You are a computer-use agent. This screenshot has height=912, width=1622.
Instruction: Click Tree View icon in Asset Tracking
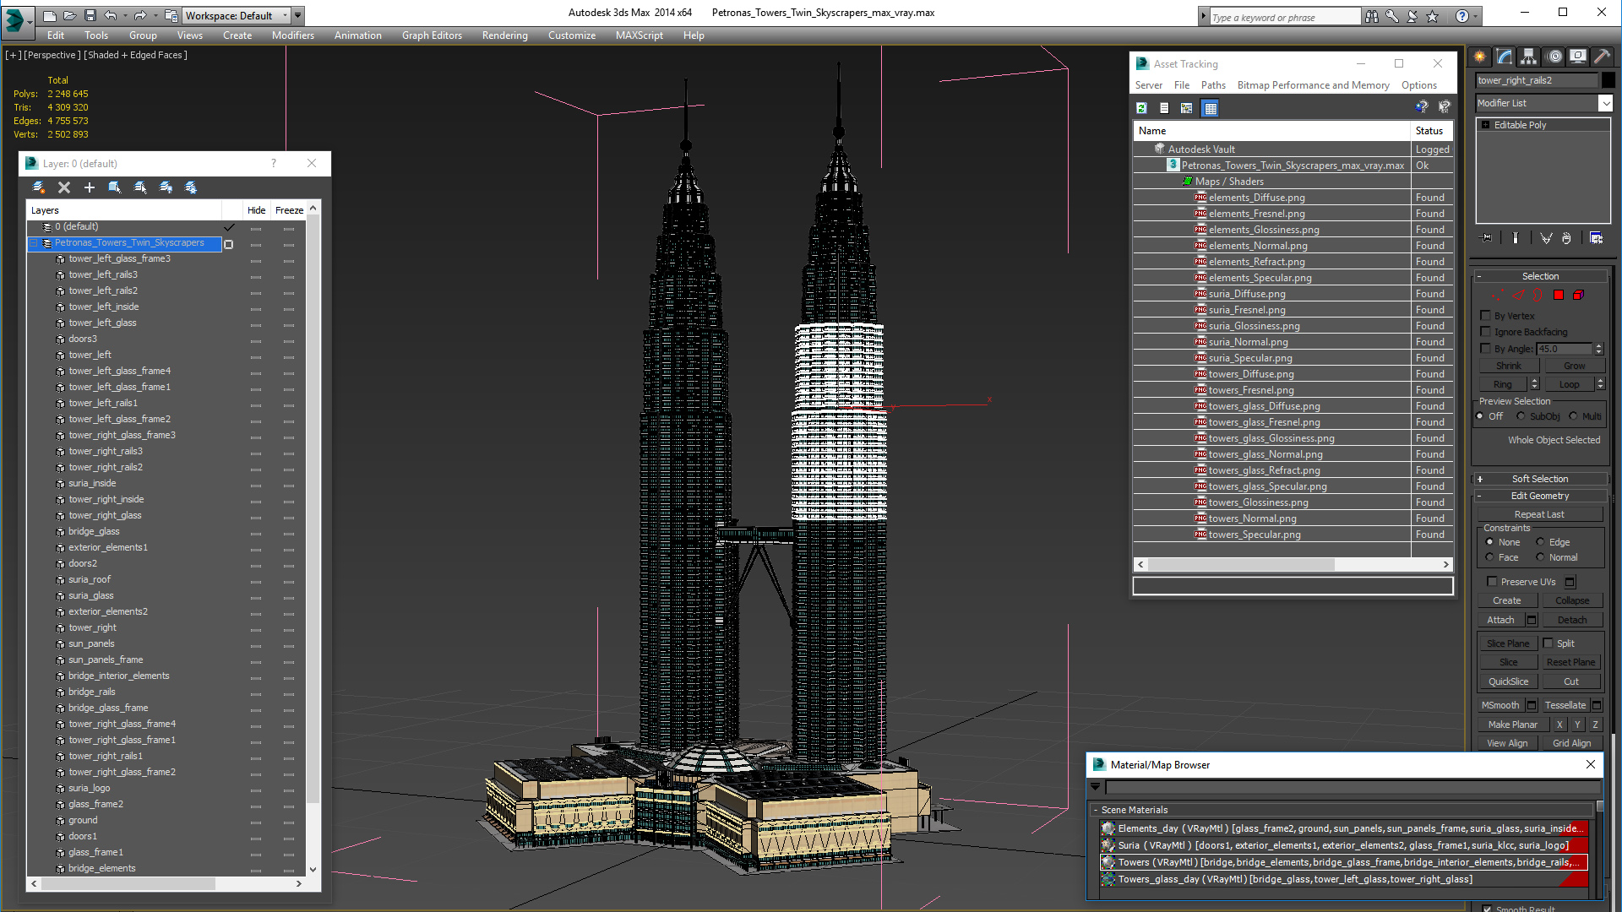tap(1187, 108)
